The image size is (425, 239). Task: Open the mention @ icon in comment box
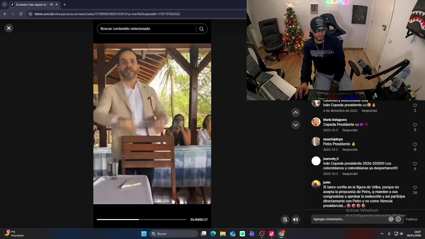[x=391, y=219]
